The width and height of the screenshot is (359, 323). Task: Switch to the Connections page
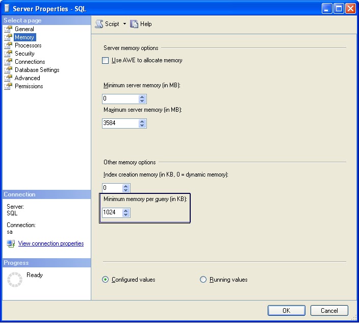tap(30, 62)
